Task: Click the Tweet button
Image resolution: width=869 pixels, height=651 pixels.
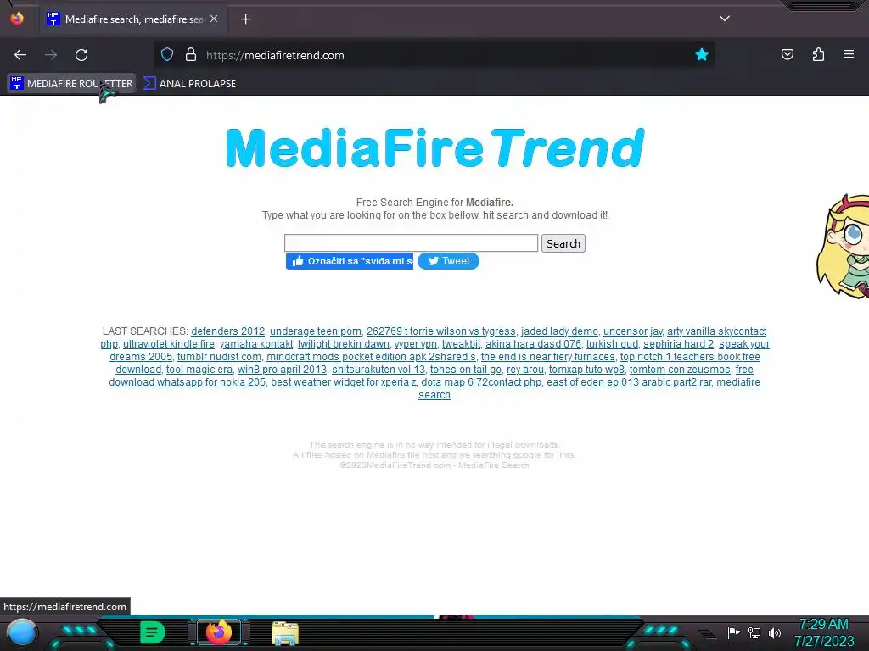Action: coord(448,261)
